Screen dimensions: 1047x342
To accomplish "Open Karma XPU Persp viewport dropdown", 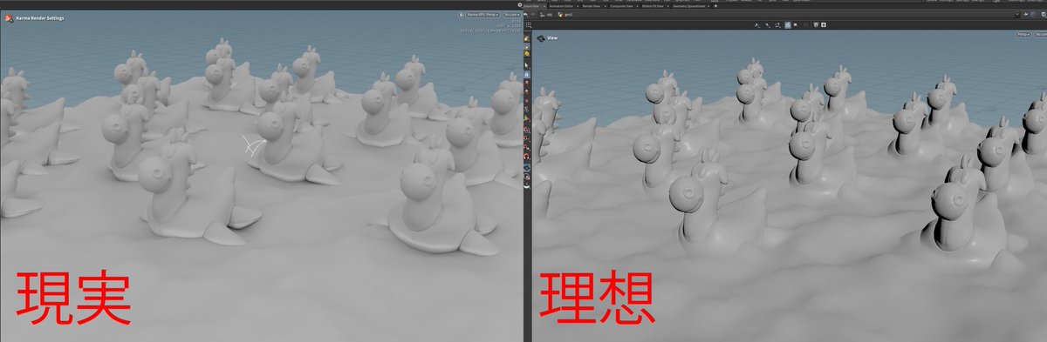I will [x=482, y=15].
